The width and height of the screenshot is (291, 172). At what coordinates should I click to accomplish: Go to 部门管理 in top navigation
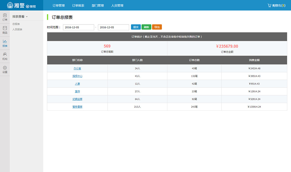coord(97,6)
